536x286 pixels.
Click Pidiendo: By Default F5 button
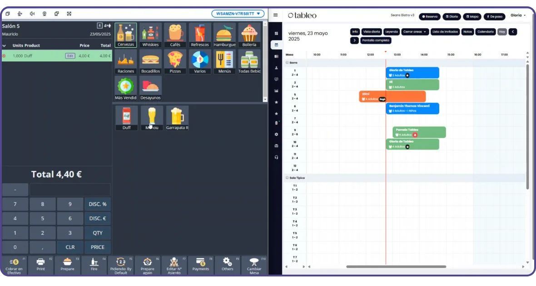click(121, 266)
